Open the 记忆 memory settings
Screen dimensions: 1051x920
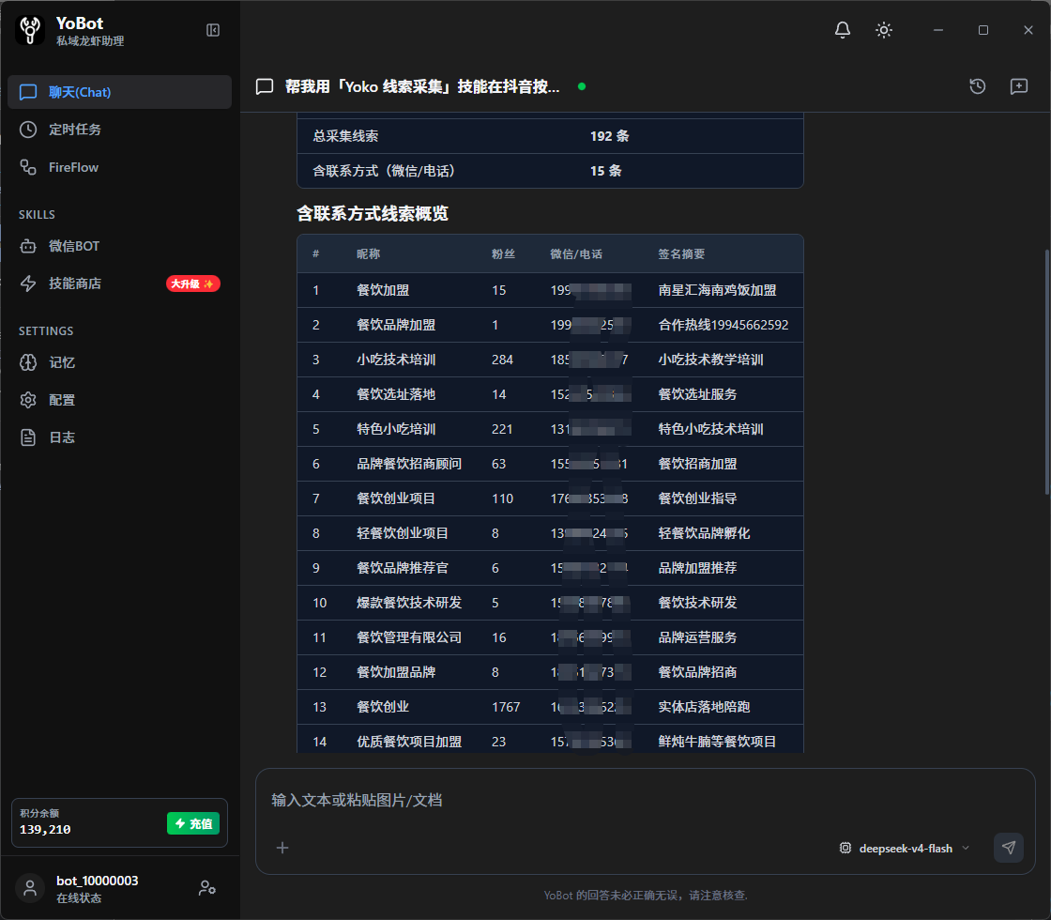pyautogui.click(x=119, y=362)
